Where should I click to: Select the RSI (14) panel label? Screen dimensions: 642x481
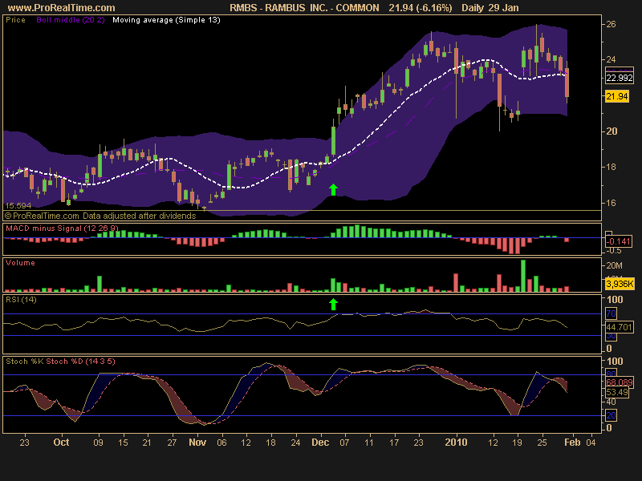point(21,300)
